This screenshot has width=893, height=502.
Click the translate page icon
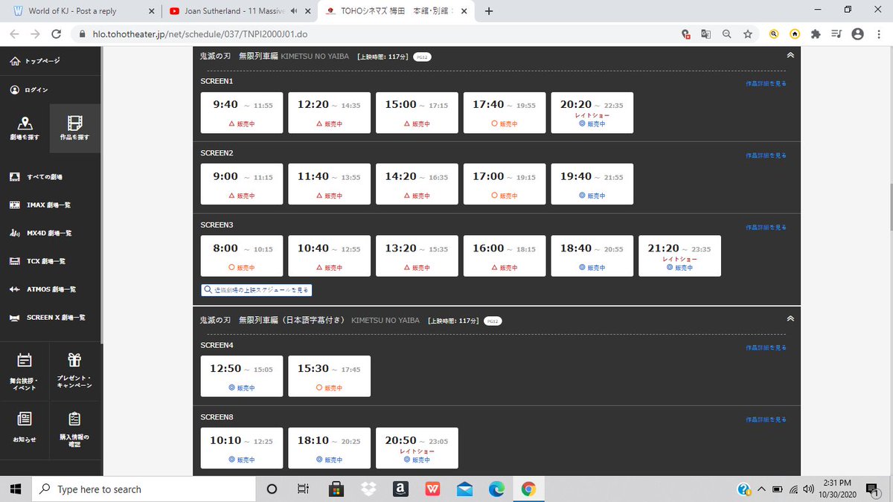coord(706,34)
